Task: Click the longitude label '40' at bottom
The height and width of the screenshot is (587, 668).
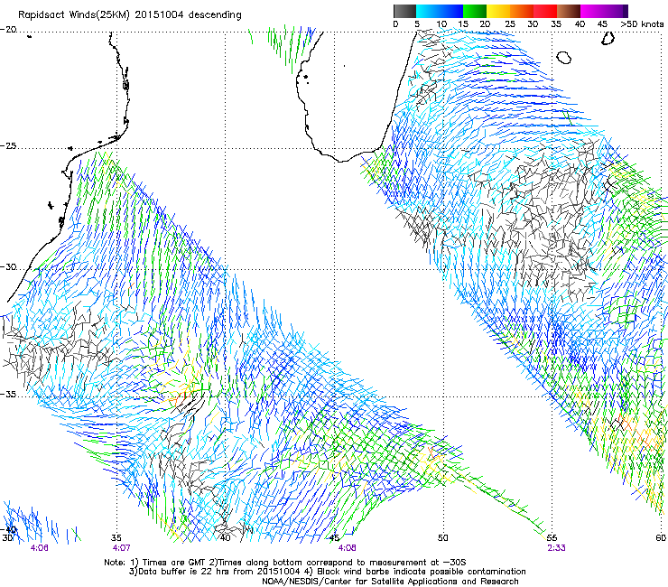Action: point(225,537)
